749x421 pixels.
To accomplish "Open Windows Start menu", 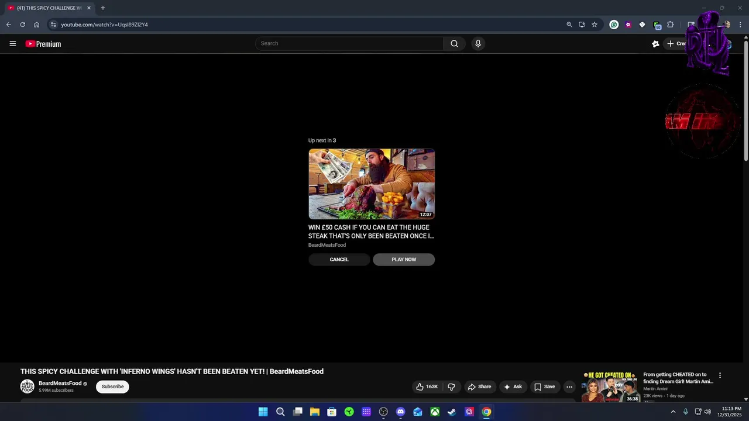I will coord(263,412).
